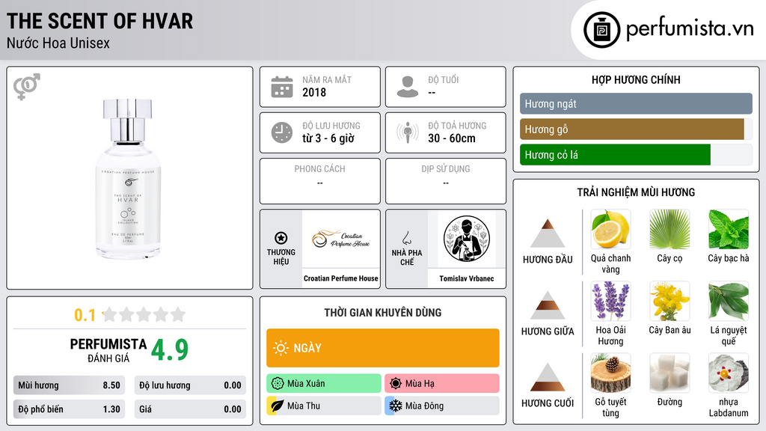Click the sillage person icon beside Độ toả hương
The height and width of the screenshot is (431, 766).
coord(408,132)
